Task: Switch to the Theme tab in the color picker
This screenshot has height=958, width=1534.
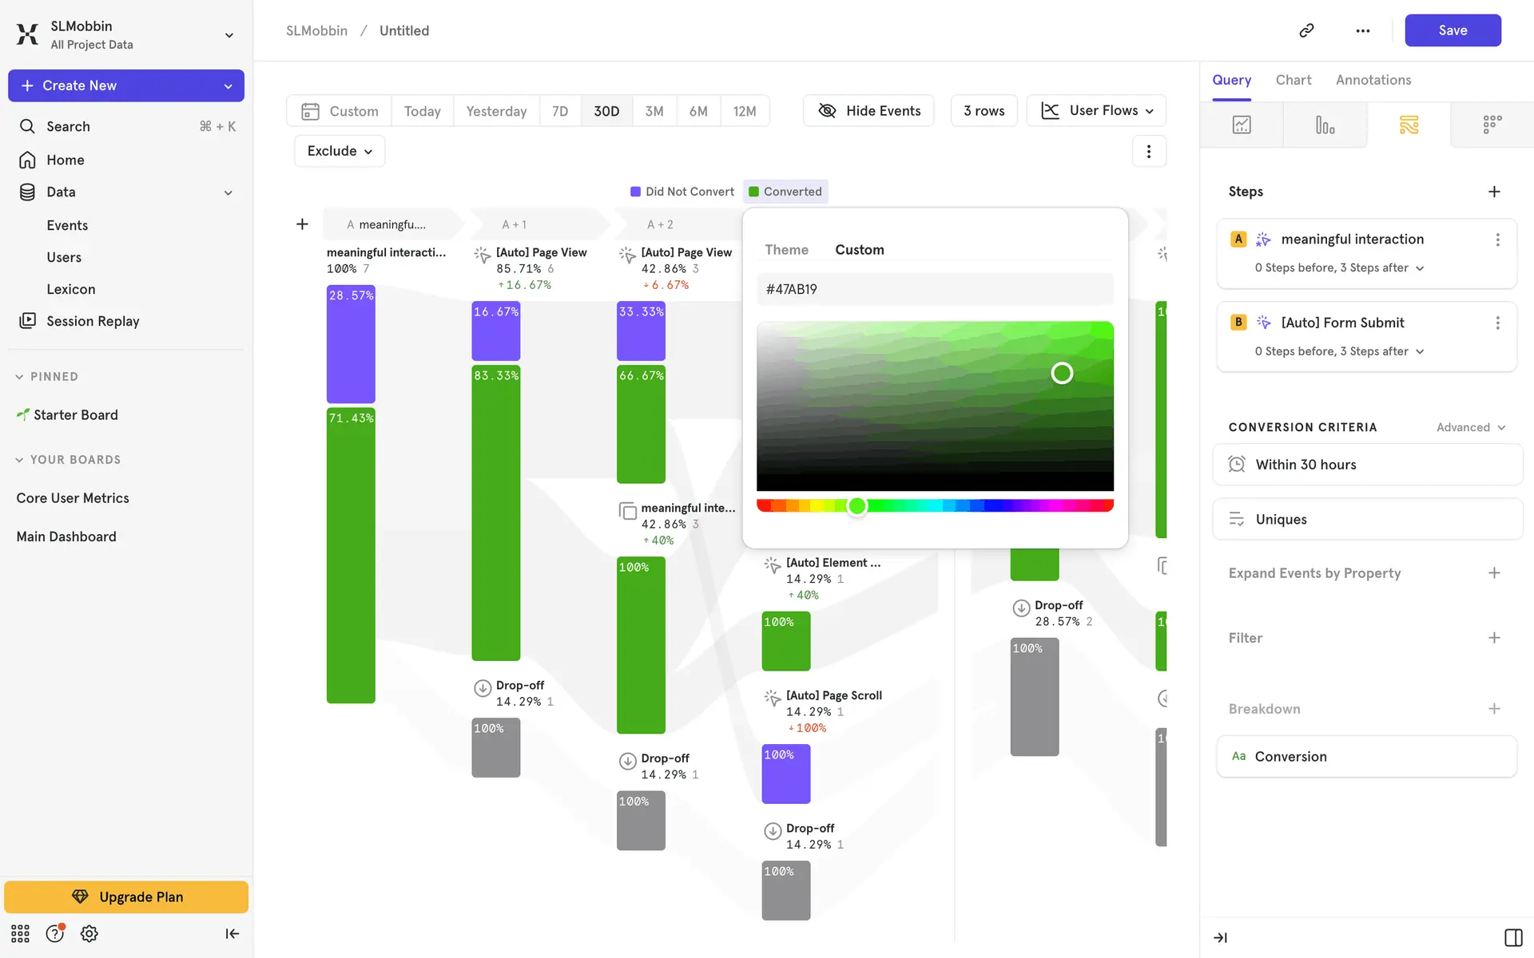Action: coord(786,250)
